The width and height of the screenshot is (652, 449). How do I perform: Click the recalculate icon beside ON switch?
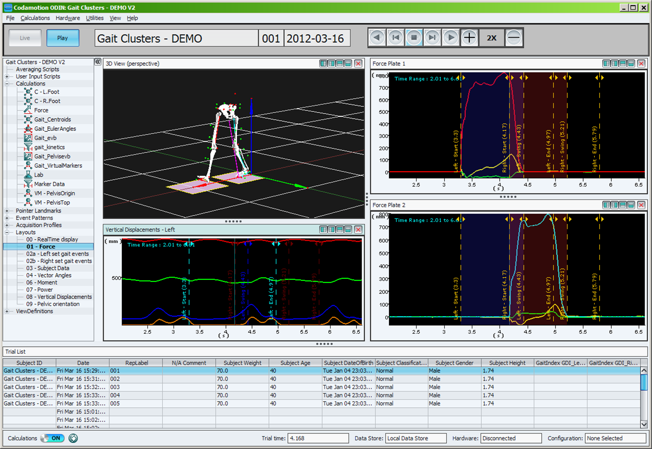73,438
